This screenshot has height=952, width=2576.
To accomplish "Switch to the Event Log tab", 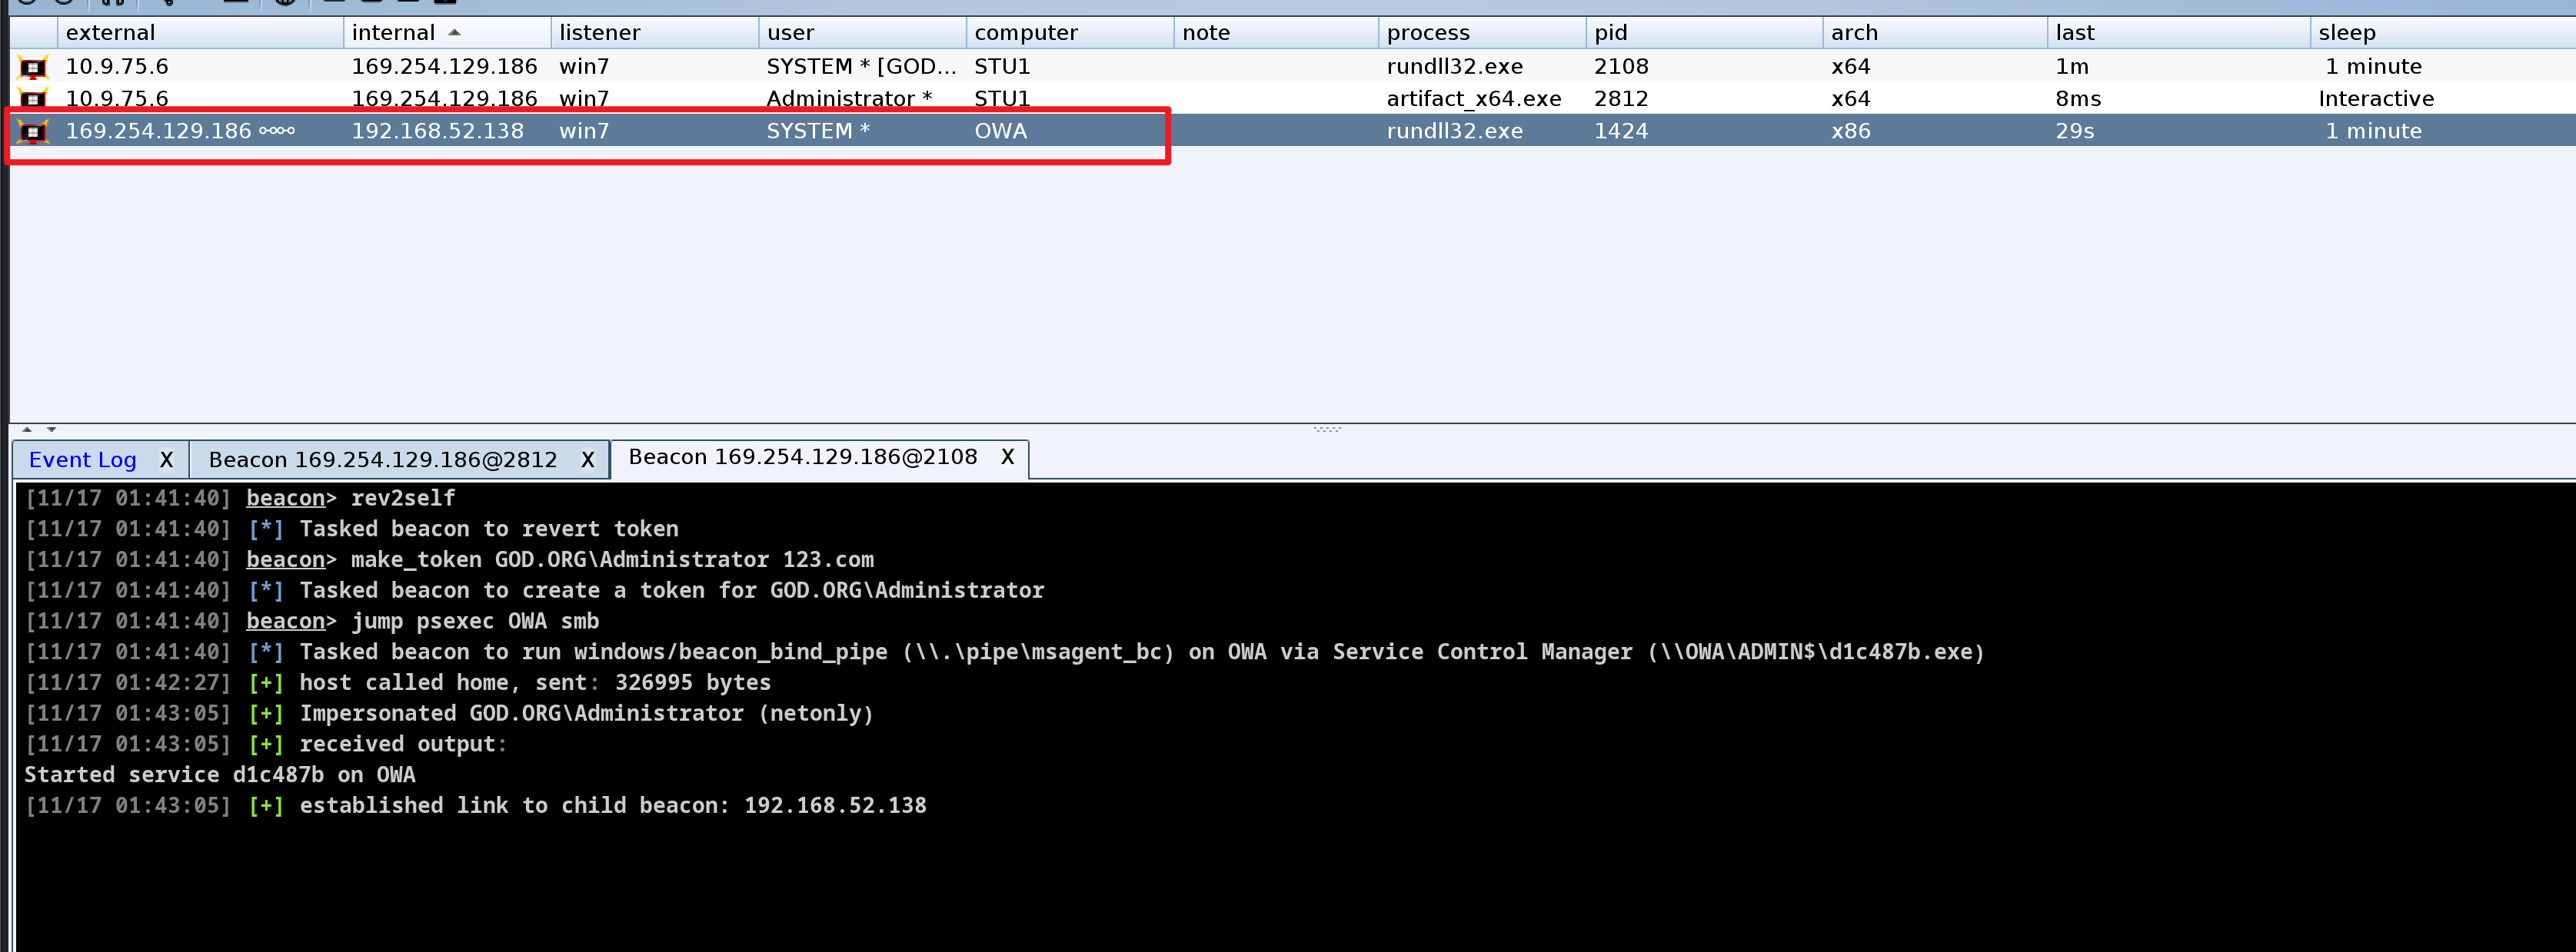I will coord(83,459).
